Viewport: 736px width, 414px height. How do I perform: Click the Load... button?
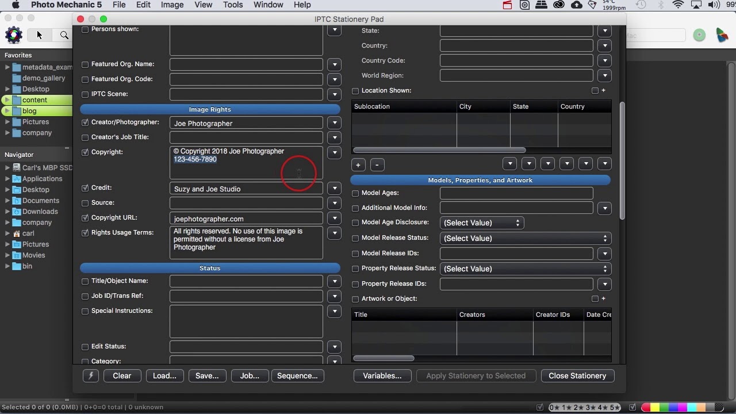pyautogui.click(x=164, y=375)
